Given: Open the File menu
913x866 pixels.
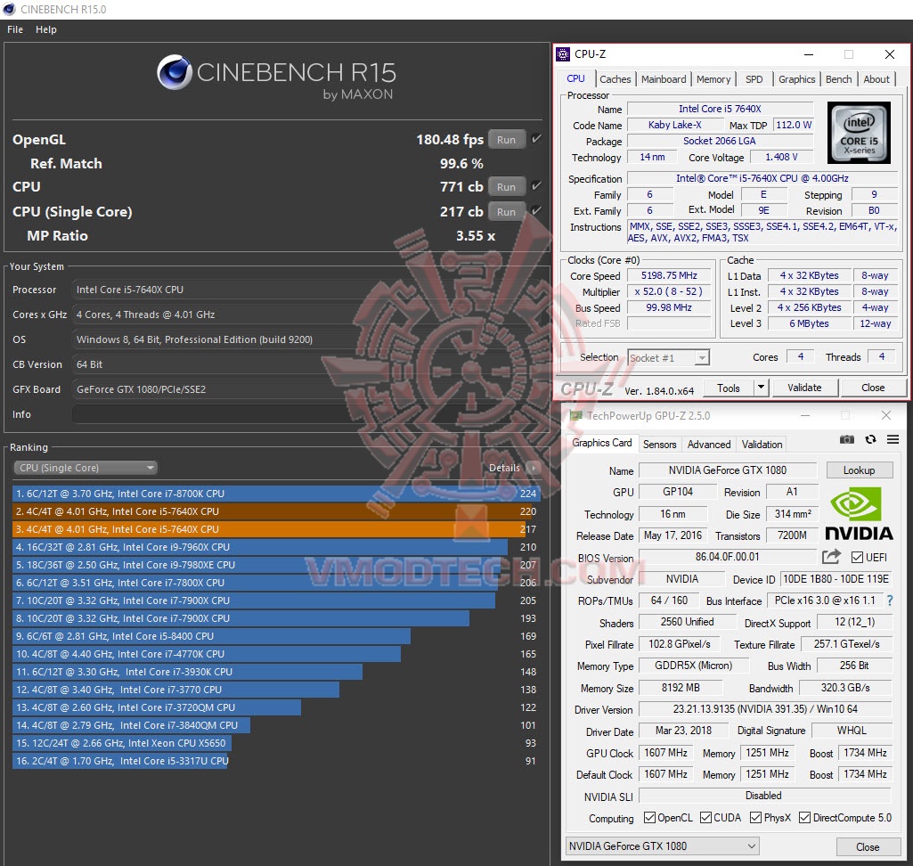Looking at the screenshot, I should pyautogui.click(x=15, y=29).
